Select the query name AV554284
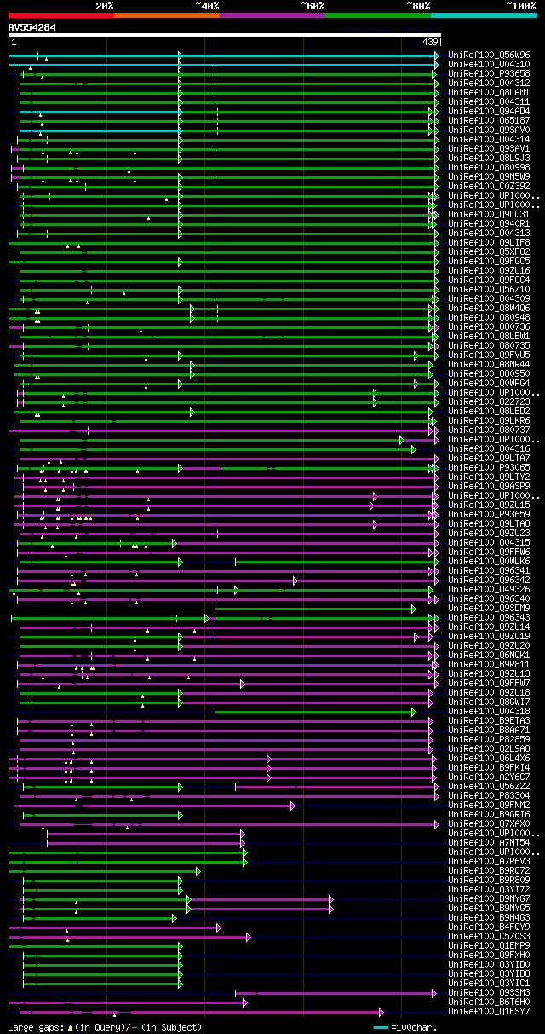Viewport: 545px width, 1034px height. pos(32,27)
